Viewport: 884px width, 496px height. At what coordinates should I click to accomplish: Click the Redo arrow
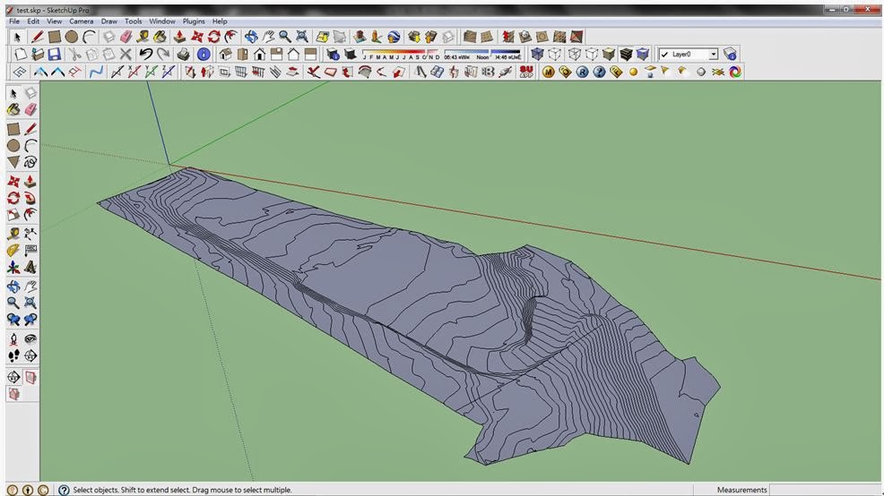tap(163, 54)
